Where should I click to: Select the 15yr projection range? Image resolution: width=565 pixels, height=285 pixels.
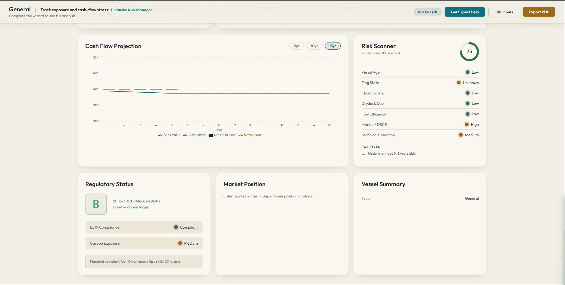333,46
